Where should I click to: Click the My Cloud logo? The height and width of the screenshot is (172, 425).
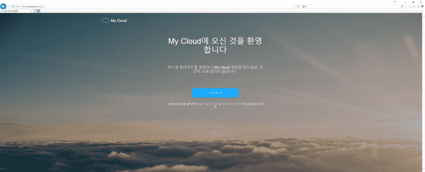[x=114, y=21]
